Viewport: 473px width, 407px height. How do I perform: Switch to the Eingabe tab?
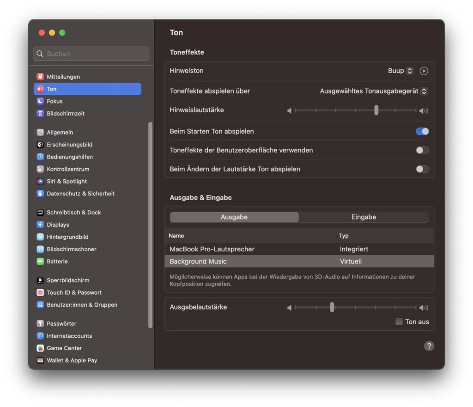(x=364, y=217)
